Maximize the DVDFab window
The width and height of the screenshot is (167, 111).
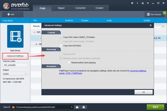(158, 3)
